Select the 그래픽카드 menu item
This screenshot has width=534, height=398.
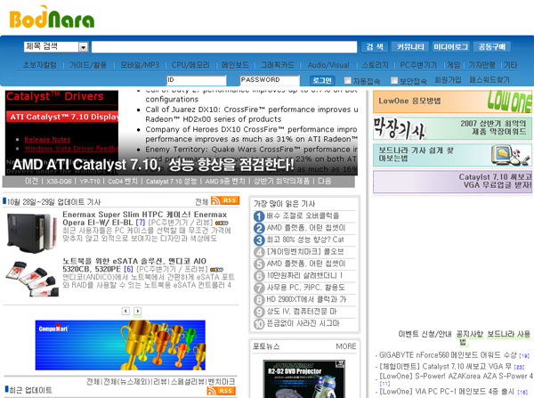[277, 65]
